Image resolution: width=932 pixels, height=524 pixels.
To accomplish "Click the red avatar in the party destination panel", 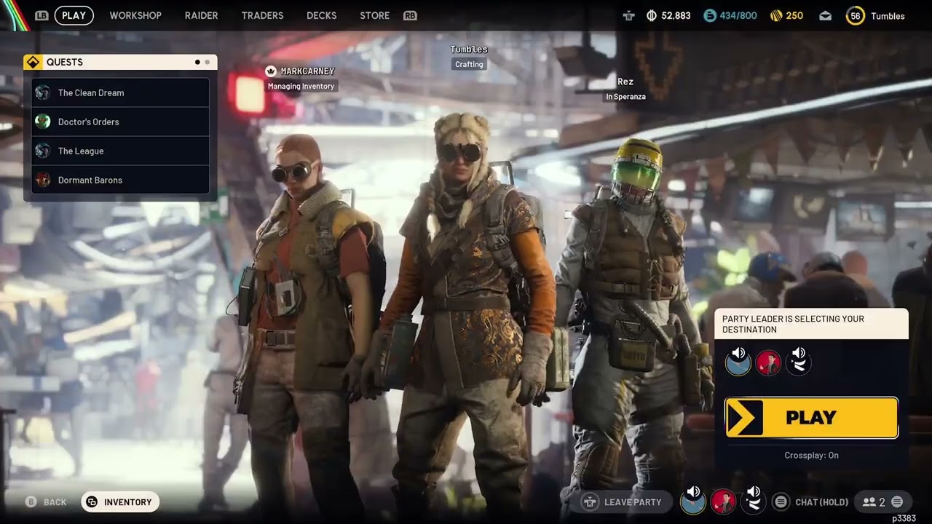I will tap(768, 362).
